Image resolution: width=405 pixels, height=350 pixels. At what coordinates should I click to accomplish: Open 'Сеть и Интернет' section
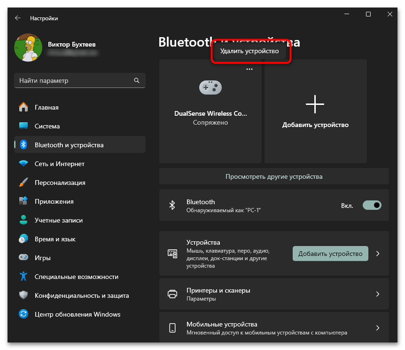[80, 164]
